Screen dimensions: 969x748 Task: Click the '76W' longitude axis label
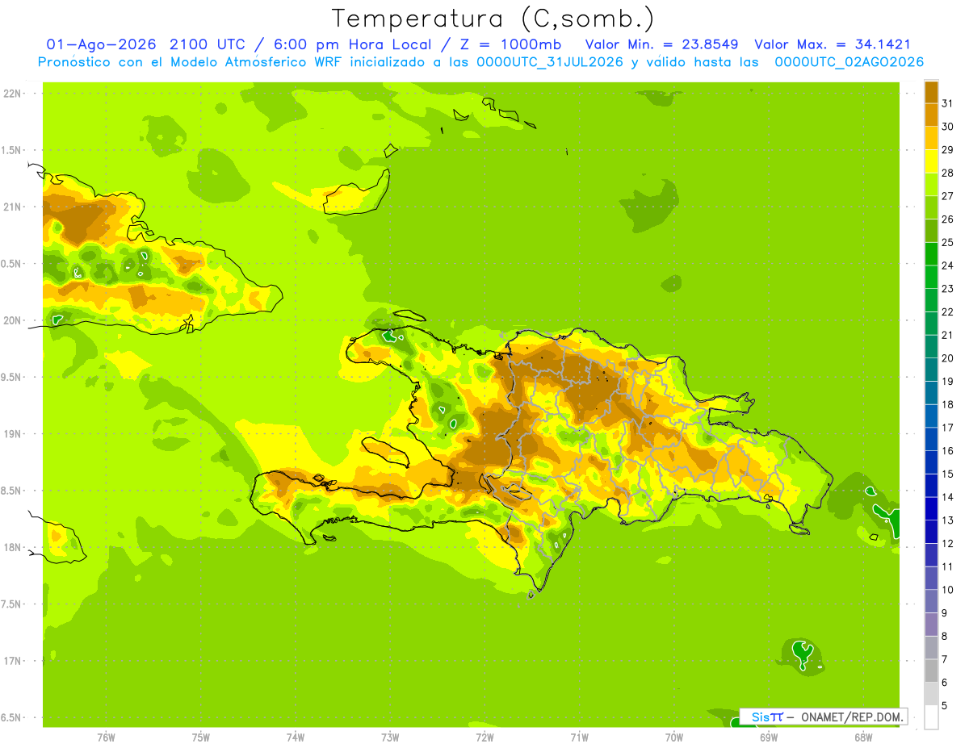106,737
